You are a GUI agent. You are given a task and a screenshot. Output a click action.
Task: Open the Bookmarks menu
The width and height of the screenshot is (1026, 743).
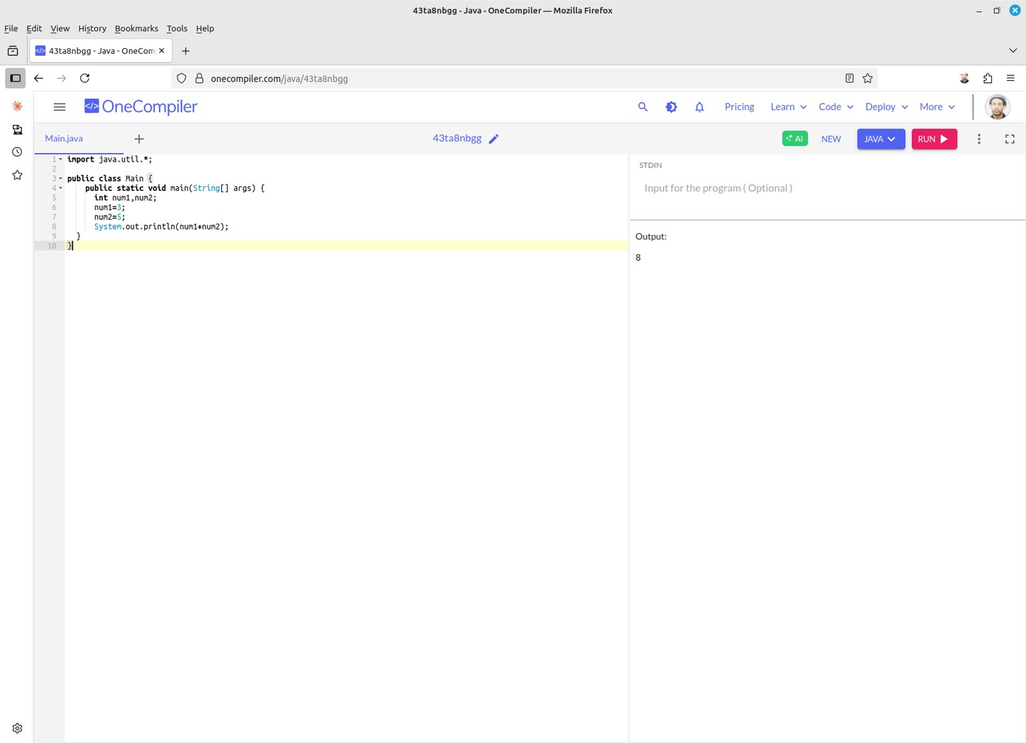[136, 29]
